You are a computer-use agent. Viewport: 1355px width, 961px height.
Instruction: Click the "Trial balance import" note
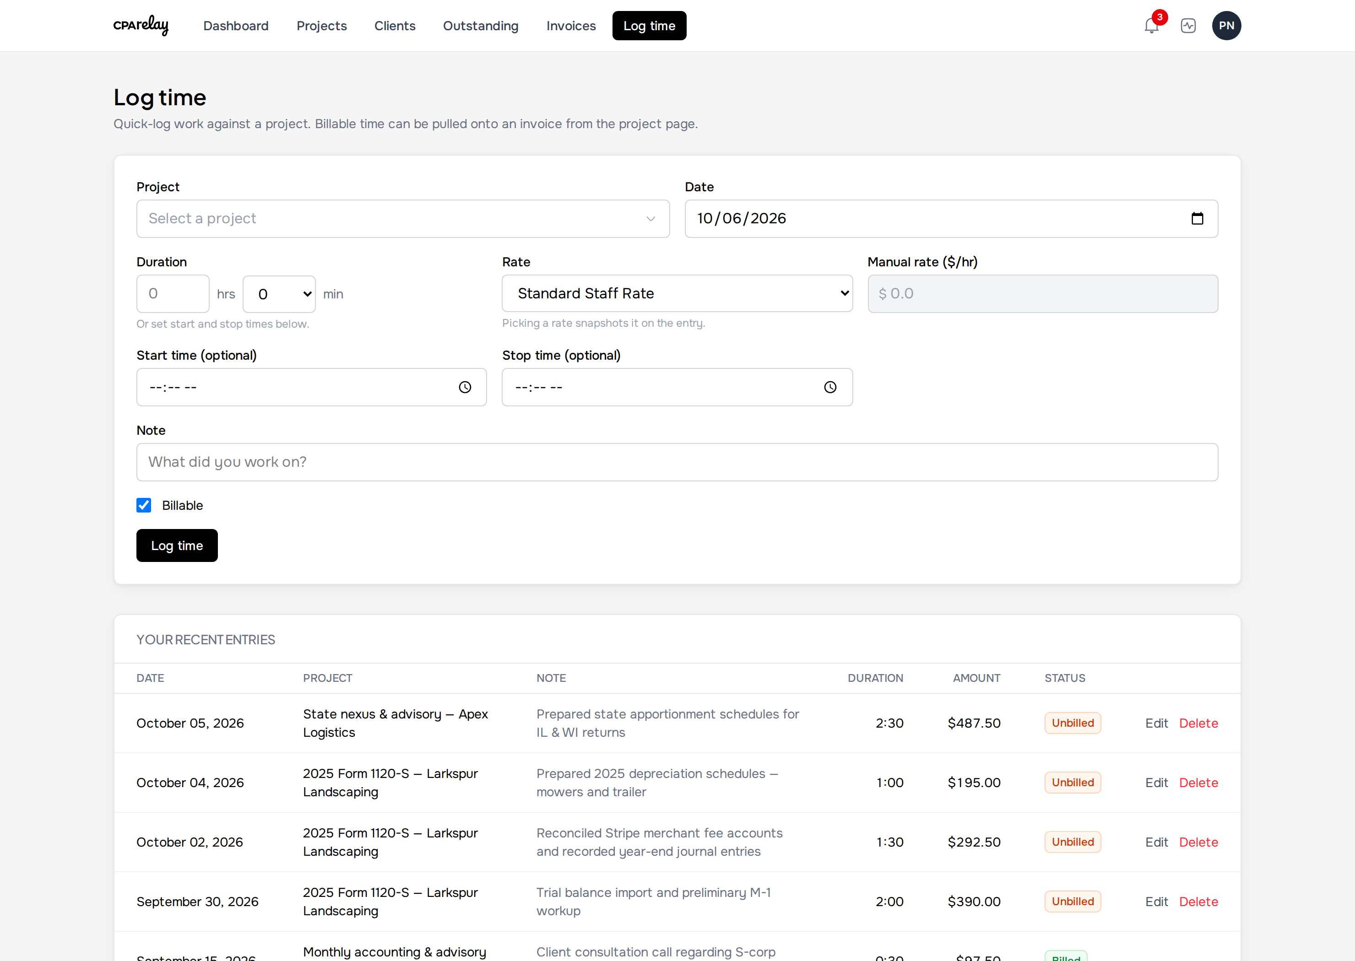(x=653, y=901)
